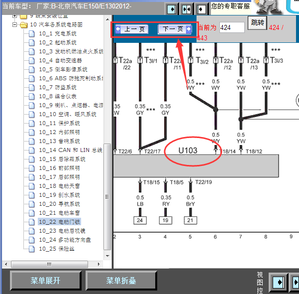Click the horizontal scrollbar thumb under tree

pyautogui.click(x=49, y=265)
